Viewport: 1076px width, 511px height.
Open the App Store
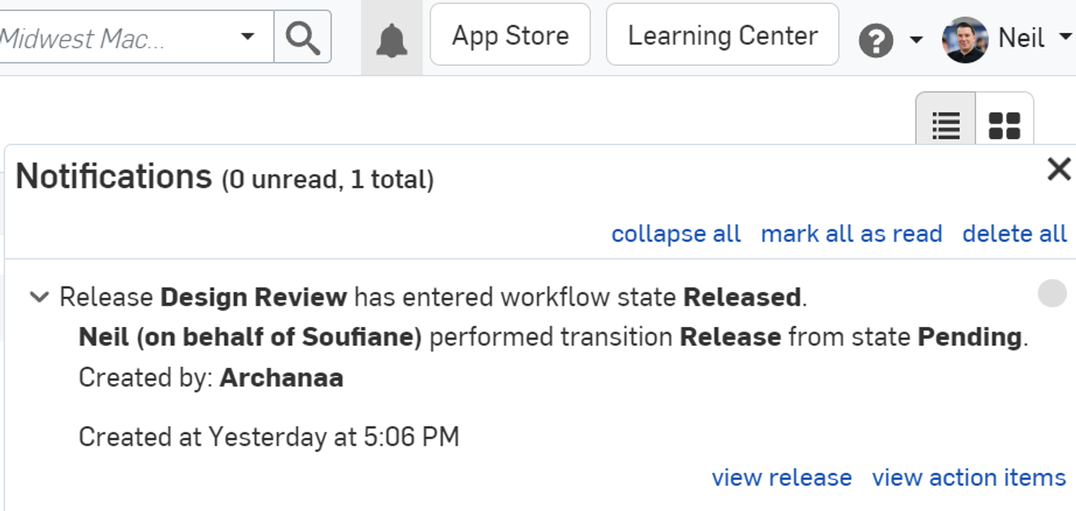click(510, 36)
